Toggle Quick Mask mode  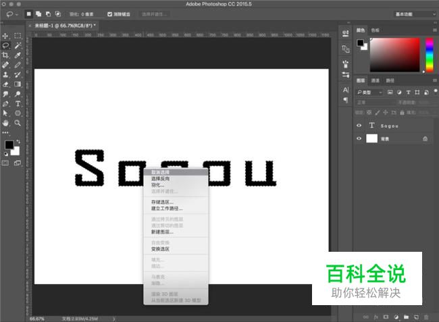coord(5,163)
